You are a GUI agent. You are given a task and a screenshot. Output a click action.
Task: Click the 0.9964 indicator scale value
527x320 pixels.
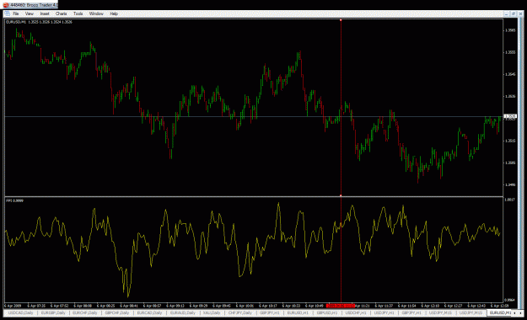[x=509, y=300]
